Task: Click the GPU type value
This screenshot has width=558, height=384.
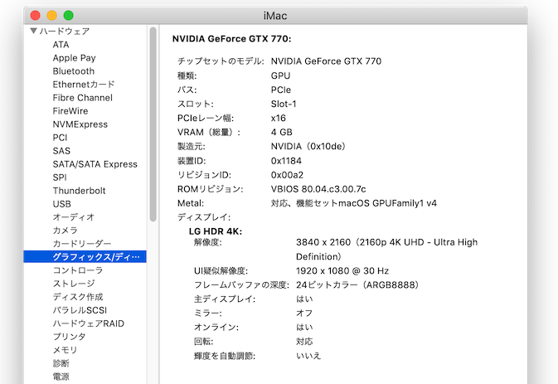Action: pyautogui.click(x=280, y=75)
